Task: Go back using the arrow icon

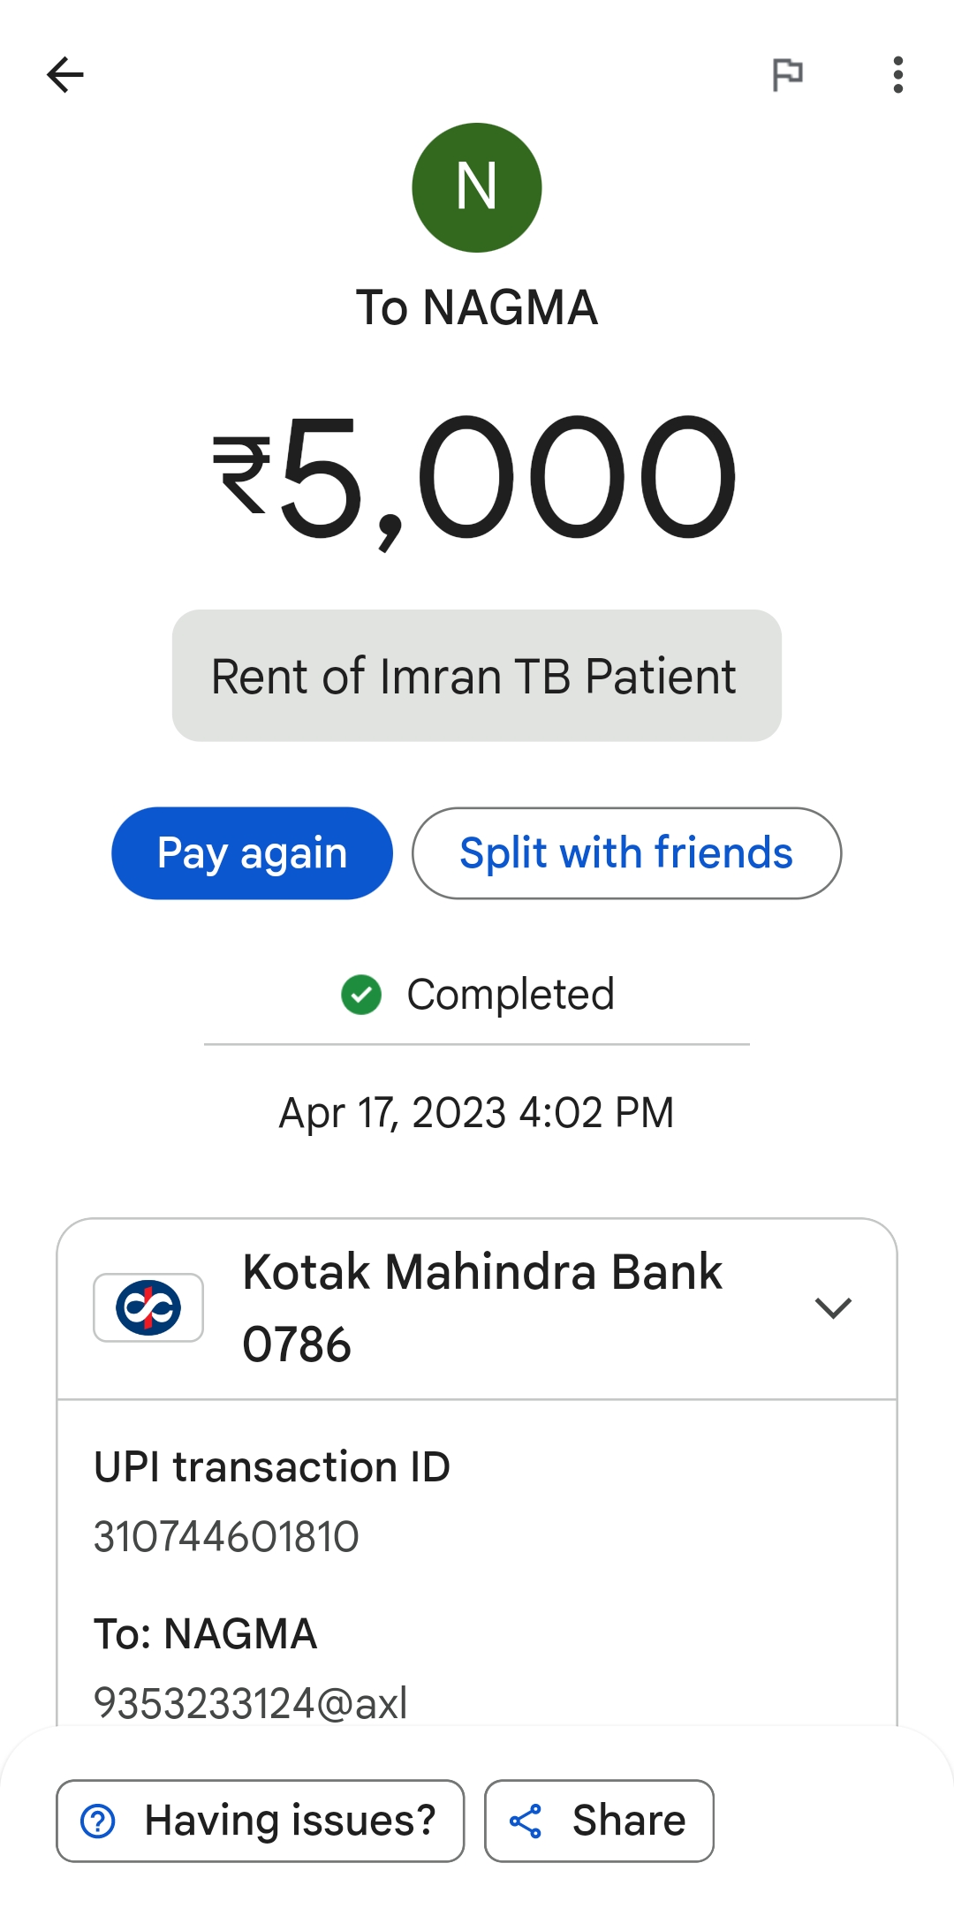Action: [64, 74]
